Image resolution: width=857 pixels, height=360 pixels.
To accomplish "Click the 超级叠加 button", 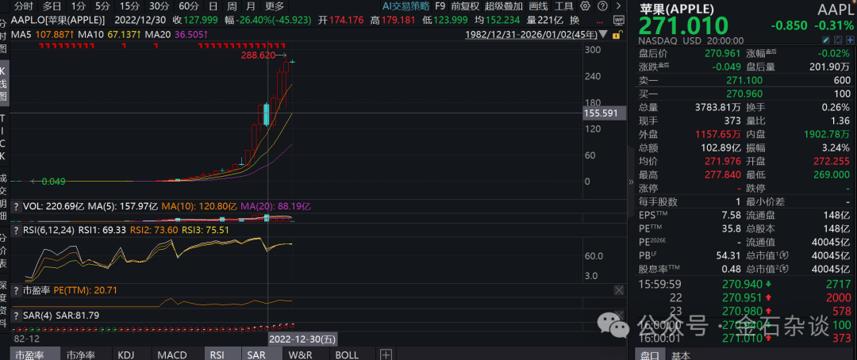I will tap(502, 6).
